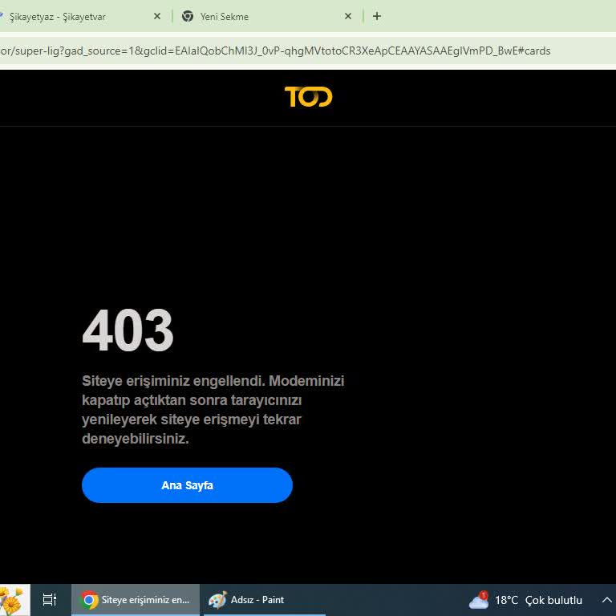Click the TOD logo at the top
The image size is (616, 616).
[308, 96]
